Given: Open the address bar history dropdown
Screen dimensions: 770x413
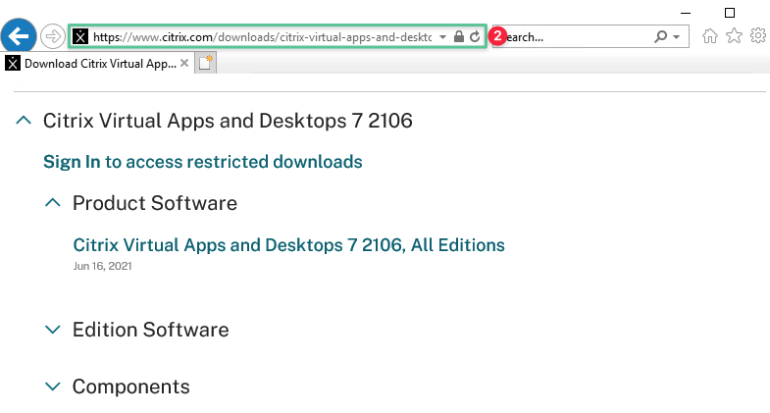Looking at the screenshot, I should point(442,37).
